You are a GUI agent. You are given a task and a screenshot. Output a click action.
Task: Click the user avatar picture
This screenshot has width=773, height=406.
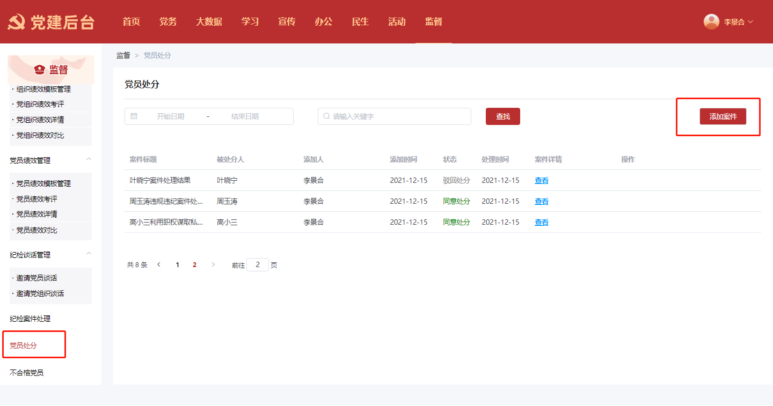[711, 21]
